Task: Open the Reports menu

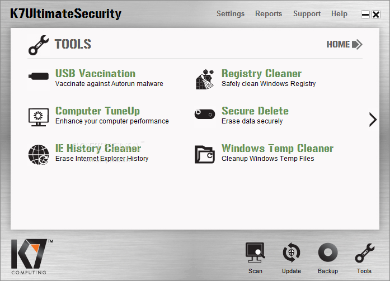Action: click(x=269, y=13)
